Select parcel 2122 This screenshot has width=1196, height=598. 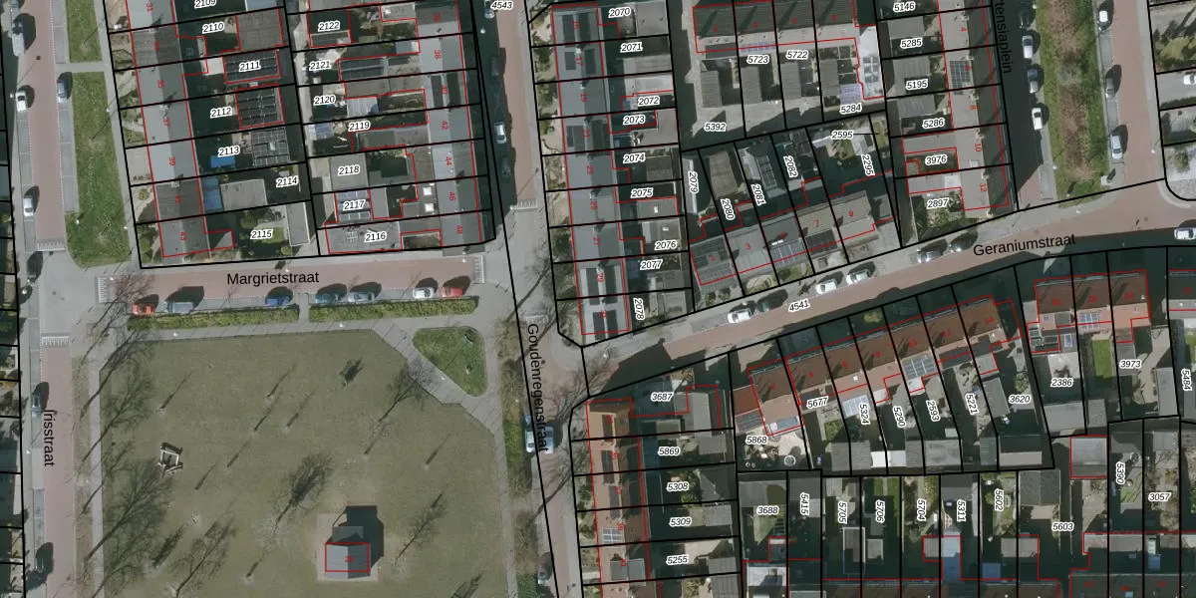click(329, 26)
